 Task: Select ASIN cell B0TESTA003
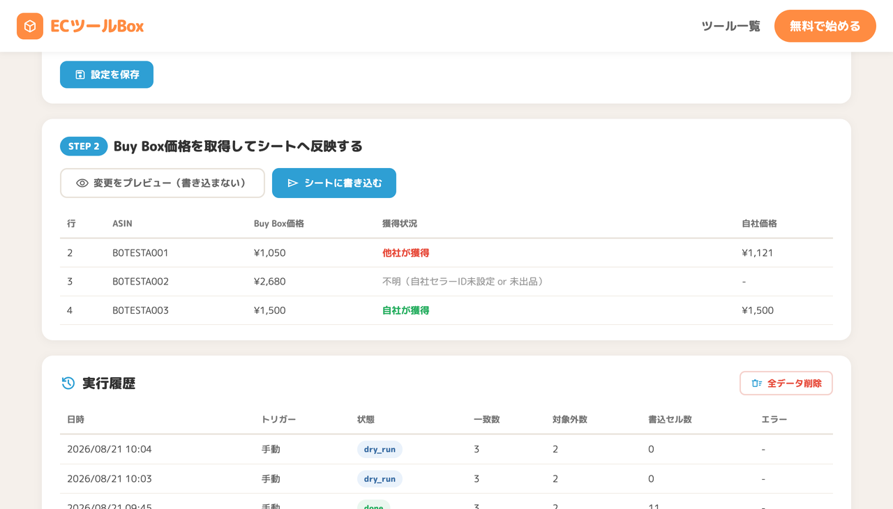coord(140,310)
